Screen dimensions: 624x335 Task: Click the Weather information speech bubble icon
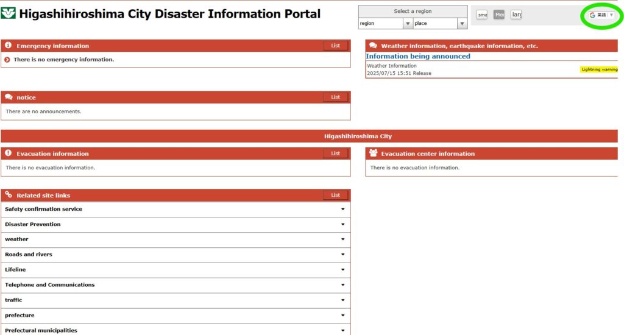(373, 46)
